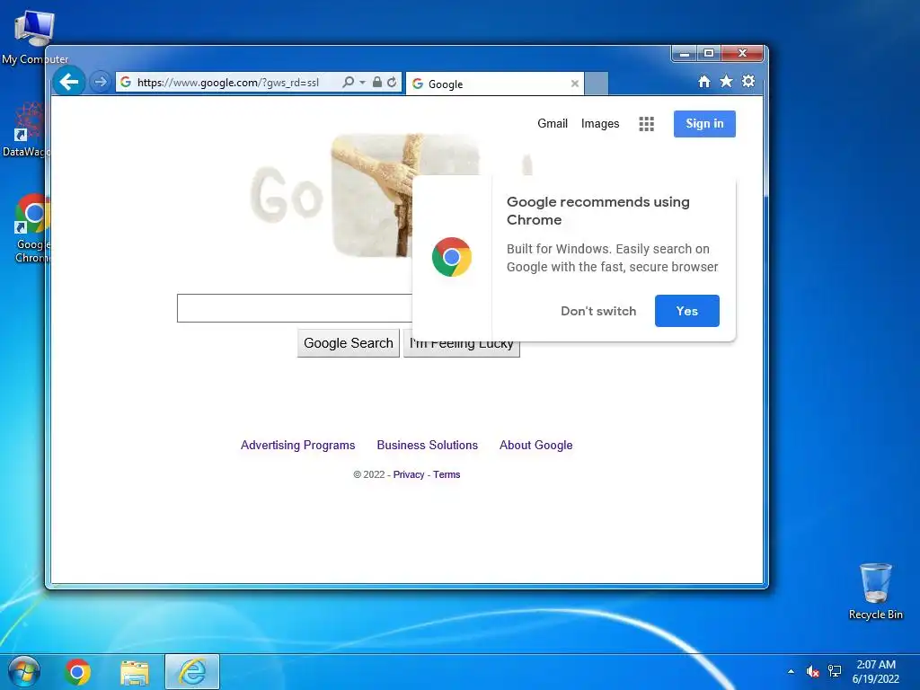
Task: Select the DataWag desktop shortcut
Action: click(x=25, y=130)
